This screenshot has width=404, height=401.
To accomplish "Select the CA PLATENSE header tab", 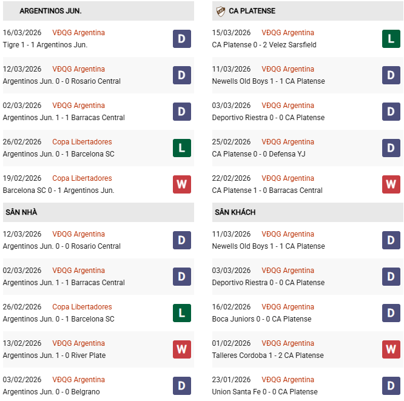I will tap(252, 11).
